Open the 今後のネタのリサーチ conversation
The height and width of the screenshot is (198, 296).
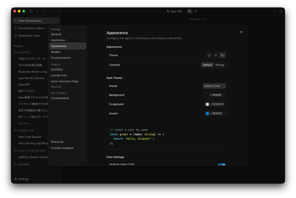[32, 59]
